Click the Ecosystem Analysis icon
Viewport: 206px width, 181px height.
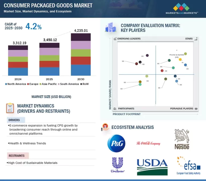(105, 127)
